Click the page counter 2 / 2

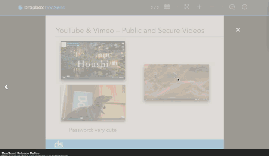pos(155,7)
